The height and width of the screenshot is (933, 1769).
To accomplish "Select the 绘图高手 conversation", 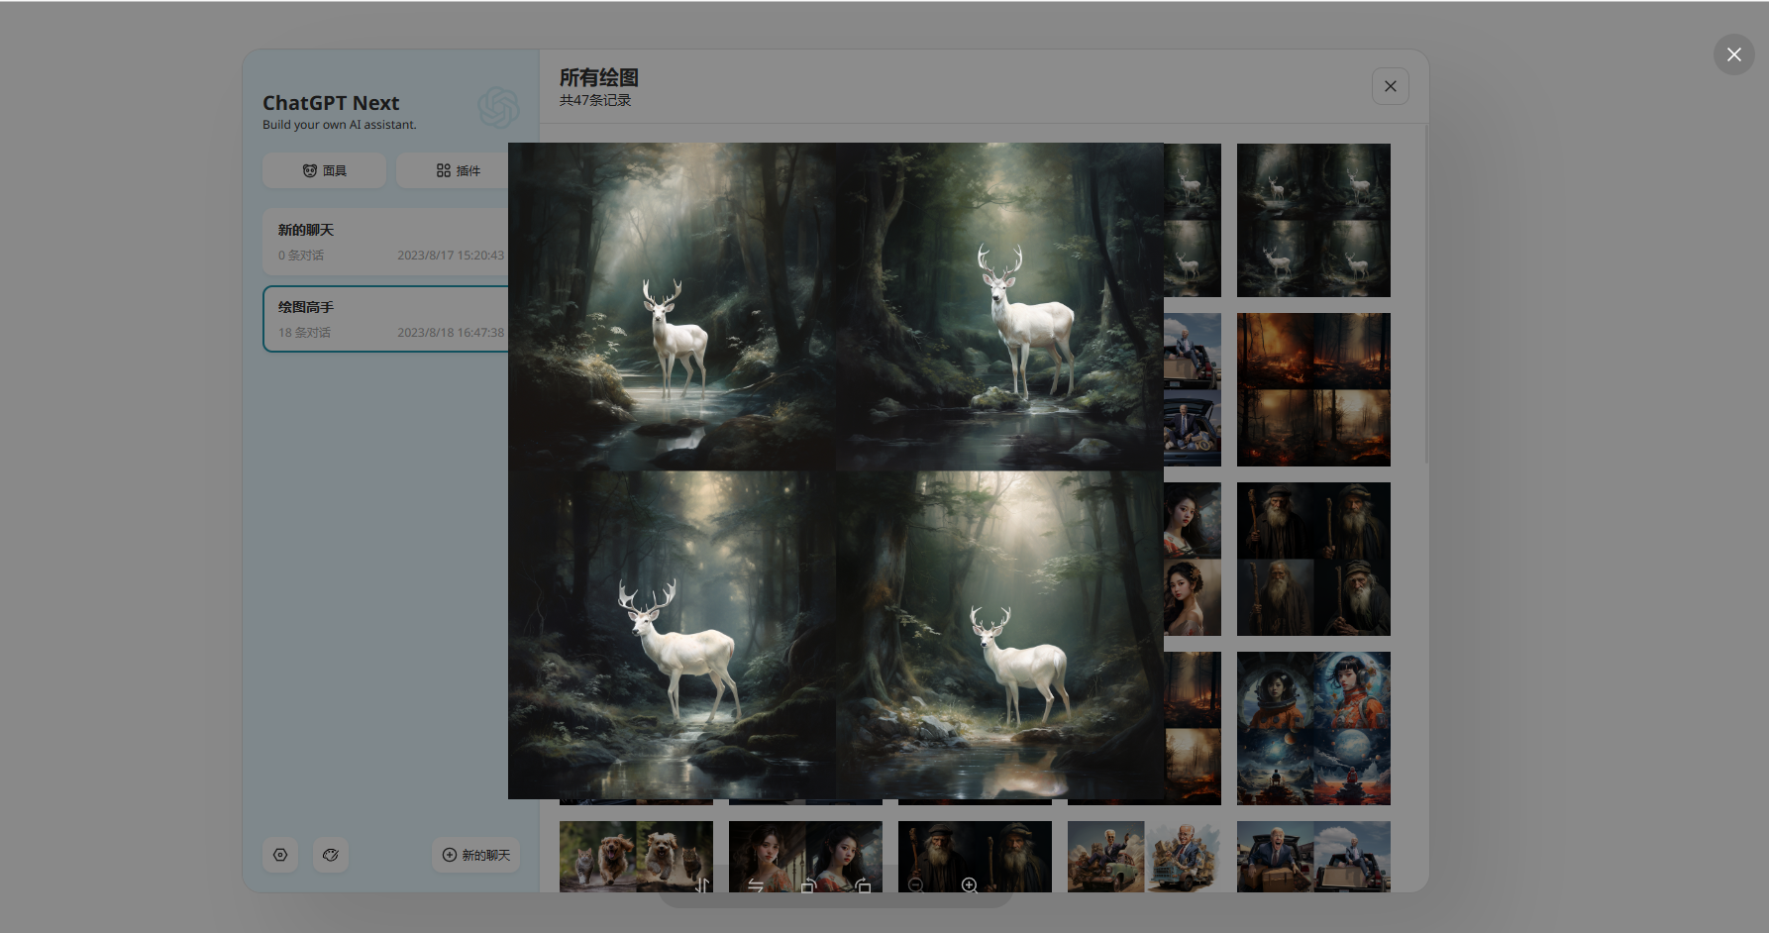I will click(386, 319).
